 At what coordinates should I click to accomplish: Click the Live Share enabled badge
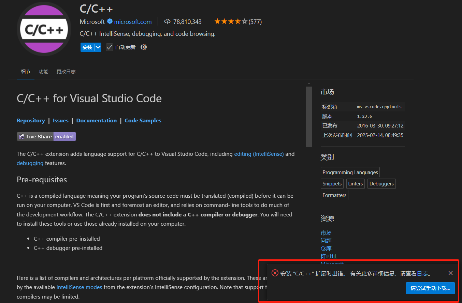46,136
